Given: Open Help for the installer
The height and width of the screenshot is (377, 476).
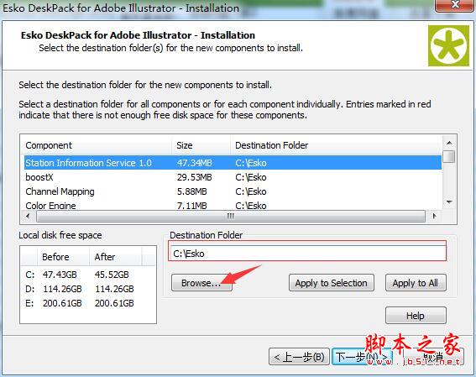Looking at the screenshot, I should [416, 316].
